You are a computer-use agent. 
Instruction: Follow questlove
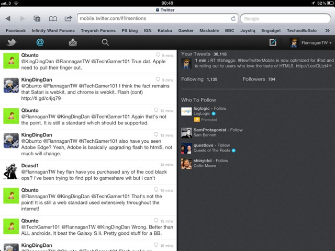tap(224, 145)
